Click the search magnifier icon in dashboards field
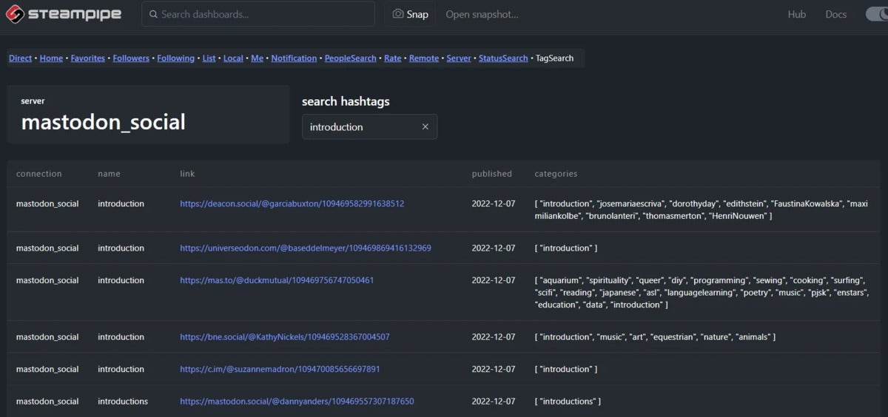 152,14
